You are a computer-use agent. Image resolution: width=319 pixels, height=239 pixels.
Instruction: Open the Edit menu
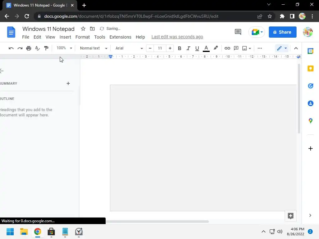tap(37, 37)
